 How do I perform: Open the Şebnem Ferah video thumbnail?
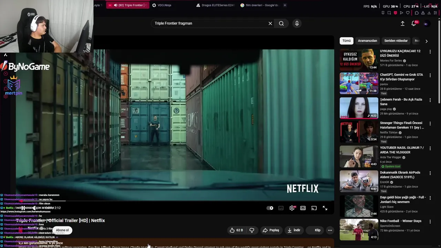[359, 108]
